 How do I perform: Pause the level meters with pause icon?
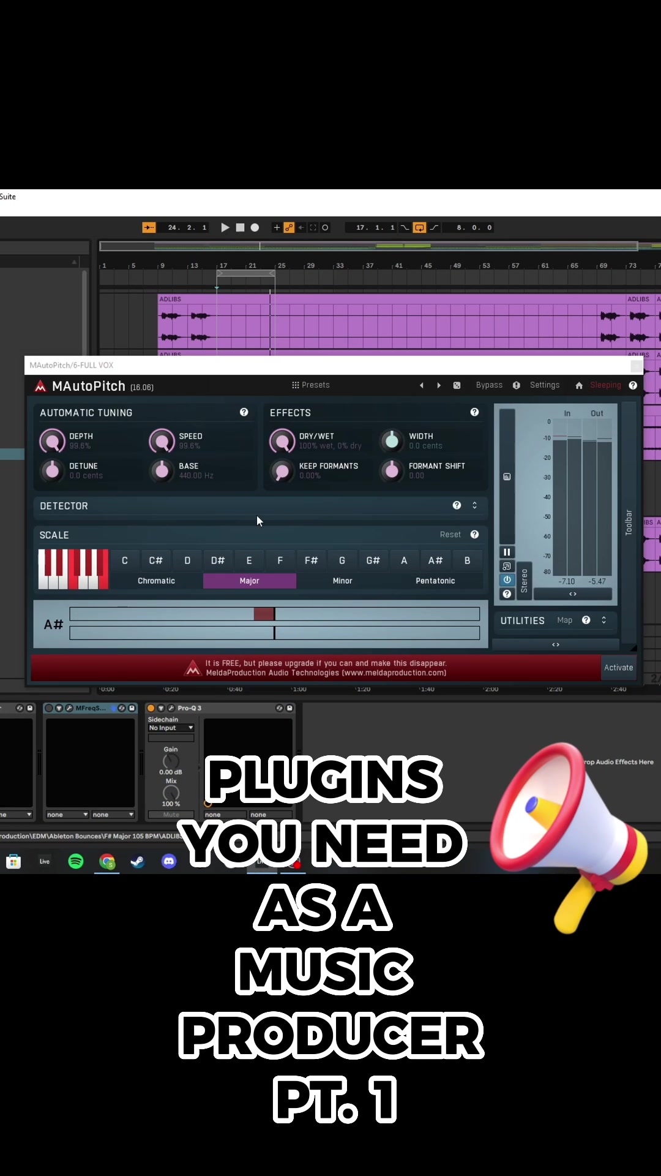(507, 552)
